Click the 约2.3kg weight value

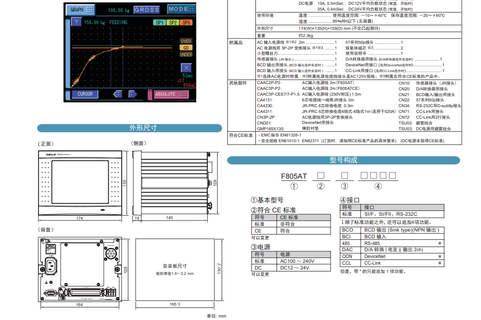(306, 36)
